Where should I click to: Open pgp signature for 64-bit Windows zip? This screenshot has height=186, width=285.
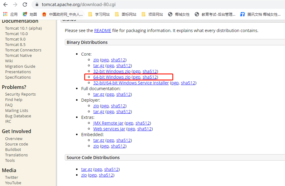click(x=137, y=77)
